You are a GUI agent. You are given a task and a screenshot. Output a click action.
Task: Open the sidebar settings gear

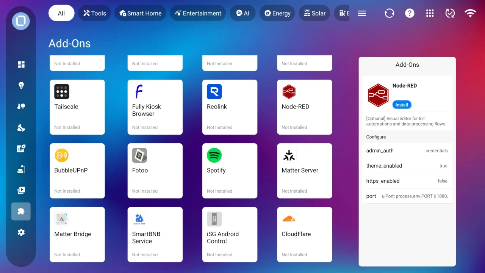[21, 232]
